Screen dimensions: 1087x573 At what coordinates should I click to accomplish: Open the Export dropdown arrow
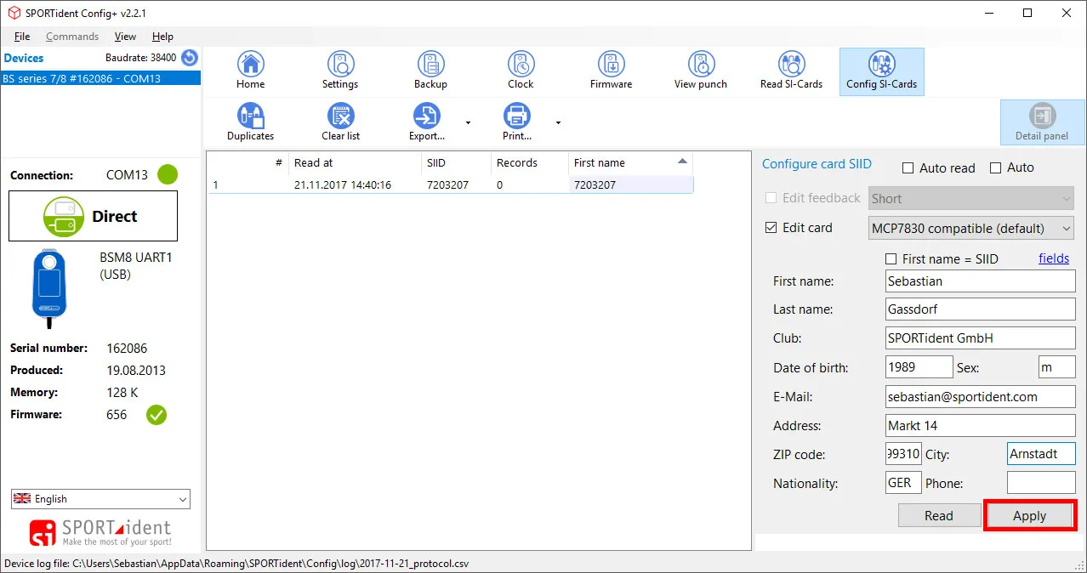[468, 123]
